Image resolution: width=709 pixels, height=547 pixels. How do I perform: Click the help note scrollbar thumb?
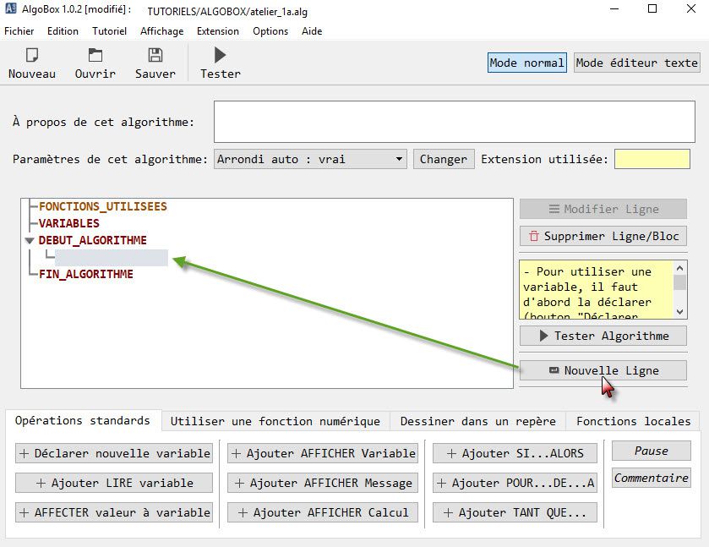(x=680, y=282)
